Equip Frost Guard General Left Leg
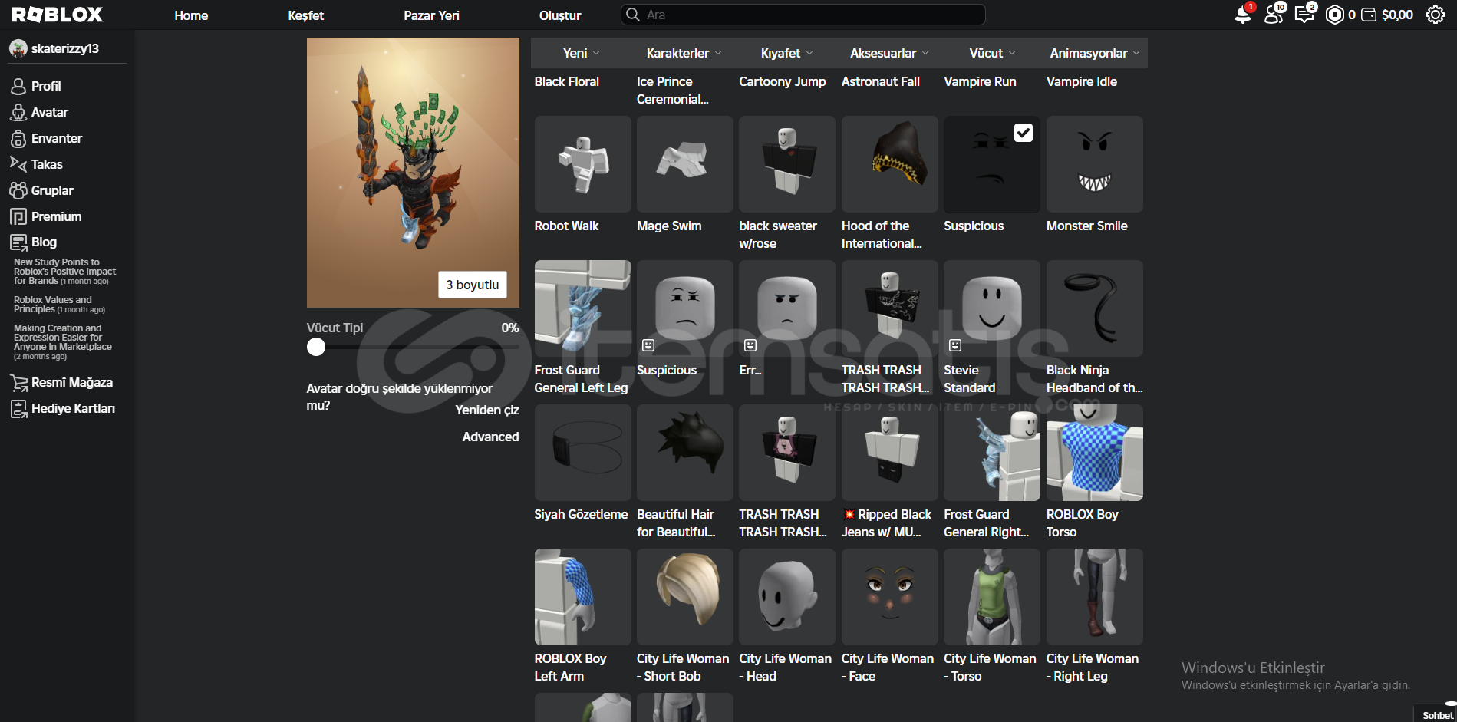 (583, 308)
